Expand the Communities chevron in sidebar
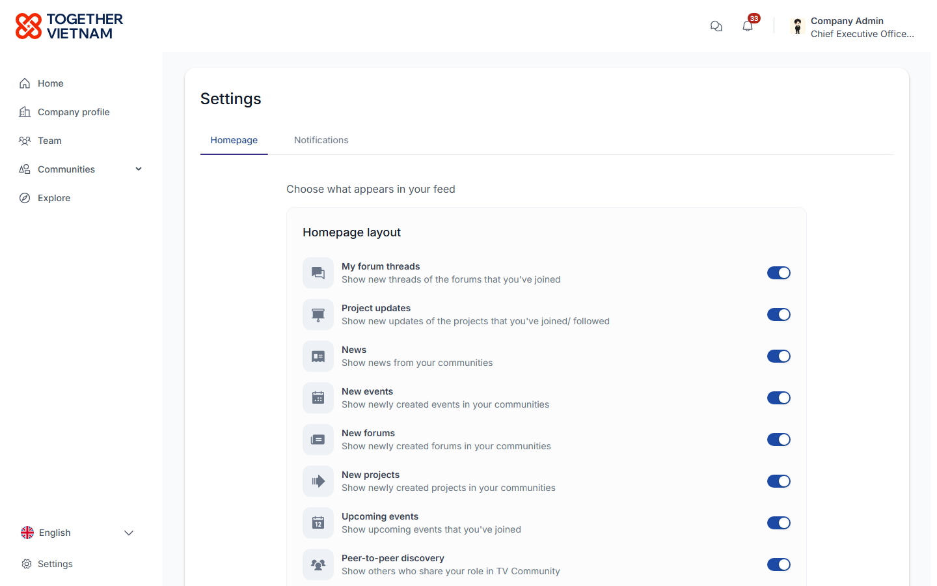937x586 pixels. (x=139, y=169)
